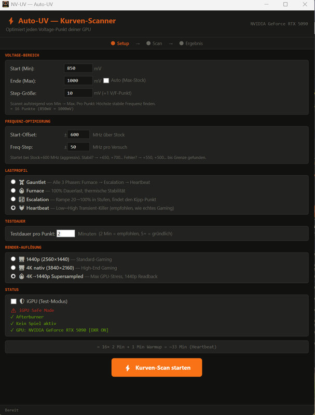Select the Heartbeat load profile radio button
315x415 pixels.
(13, 208)
